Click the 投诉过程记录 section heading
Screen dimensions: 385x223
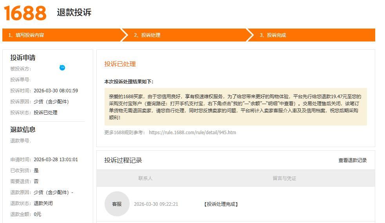pos(123,160)
